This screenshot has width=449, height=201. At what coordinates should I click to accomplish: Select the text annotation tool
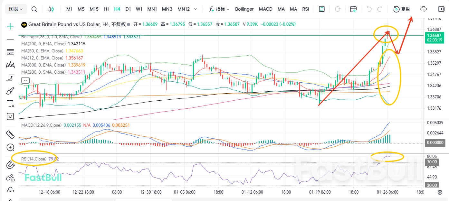pos(10,104)
